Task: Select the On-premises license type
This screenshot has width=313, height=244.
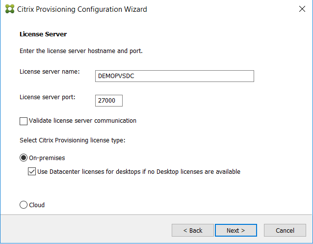Action: 24,158
